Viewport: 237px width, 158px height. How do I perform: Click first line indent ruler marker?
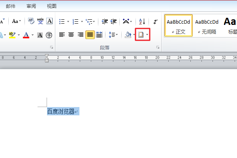(47, 56)
